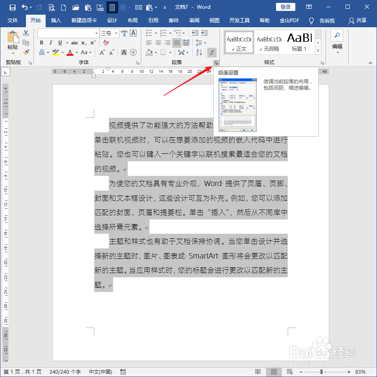Image resolution: width=377 pixels, height=377 pixels.
Task: Toggle the bulleted list
Action: point(150,33)
